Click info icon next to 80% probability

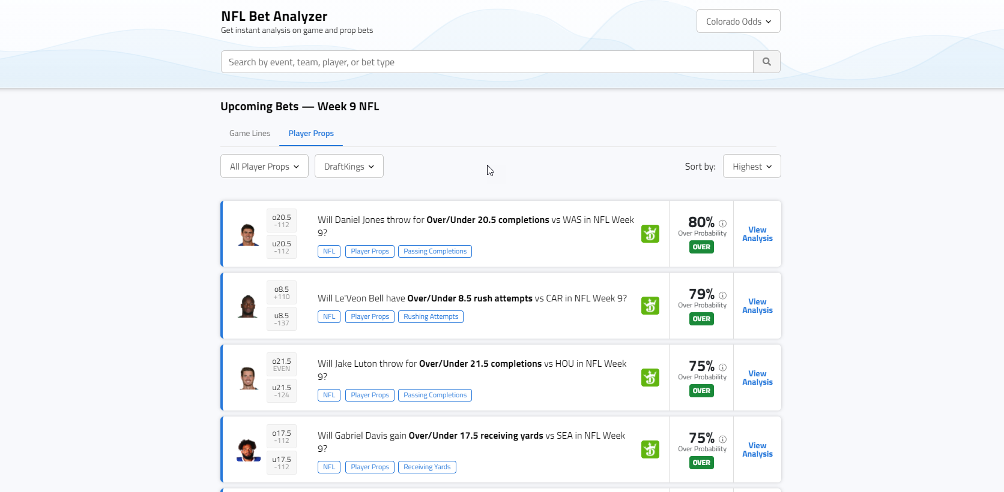coord(723,224)
